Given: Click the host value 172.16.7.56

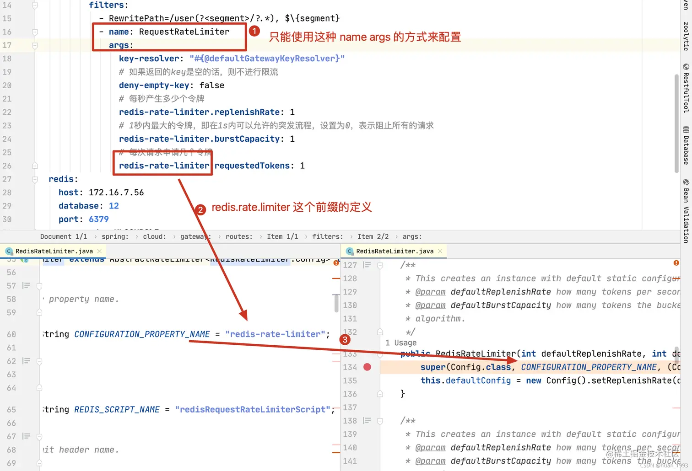Looking at the screenshot, I should click(116, 193).
